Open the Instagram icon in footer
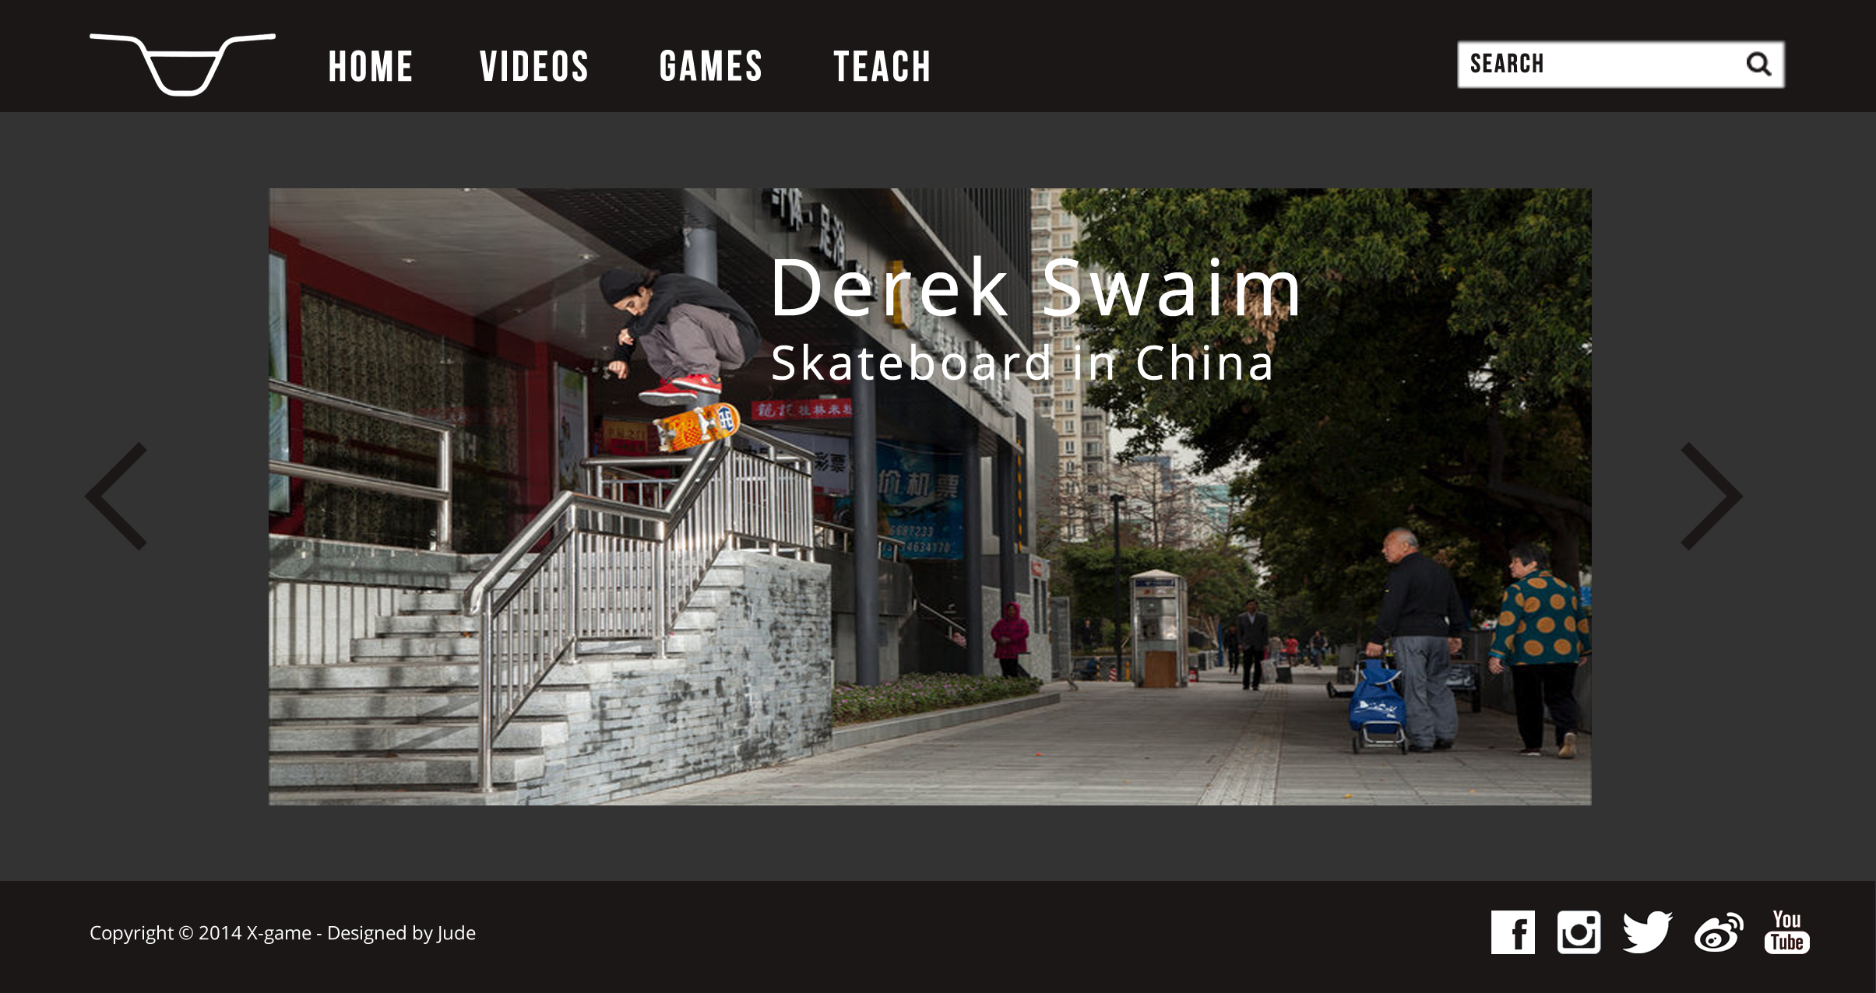This screenshot has width=1876, height=993. point(1579,932)
